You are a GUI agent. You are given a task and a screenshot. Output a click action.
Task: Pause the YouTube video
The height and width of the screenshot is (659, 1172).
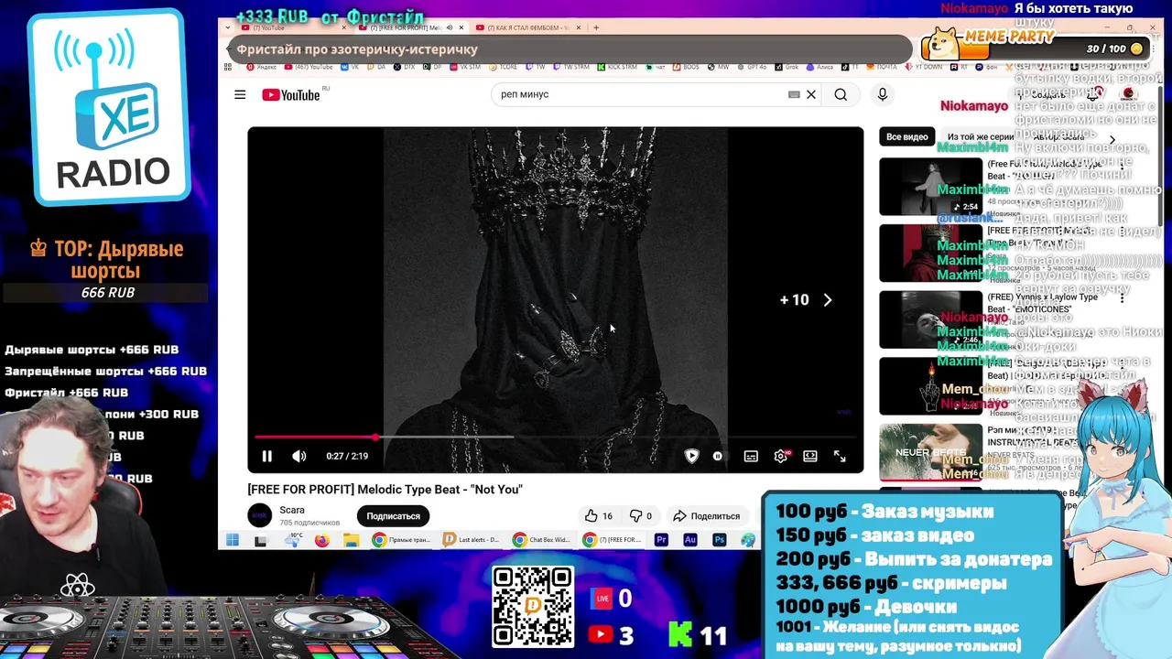pos(266,456)
